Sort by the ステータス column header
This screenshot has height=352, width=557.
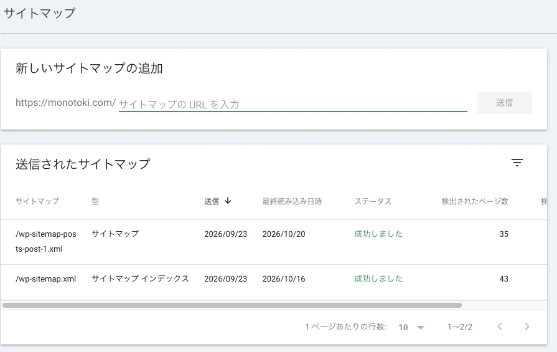(373, 201)
